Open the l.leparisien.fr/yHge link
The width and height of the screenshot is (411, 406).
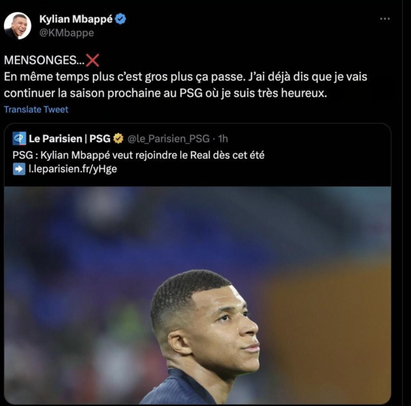[x=73, y=169]
